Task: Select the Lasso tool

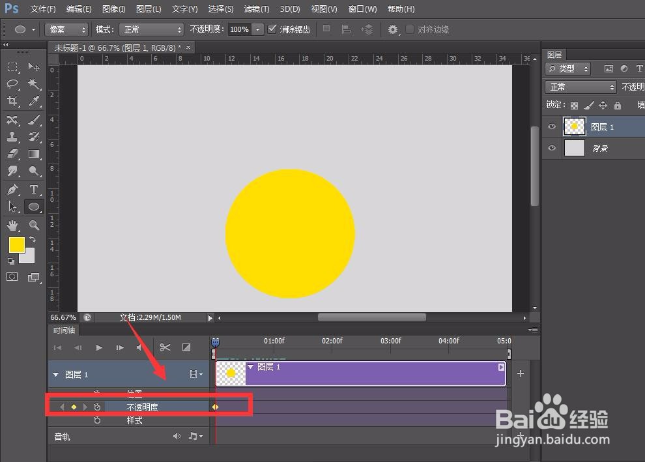Action: 13,84
